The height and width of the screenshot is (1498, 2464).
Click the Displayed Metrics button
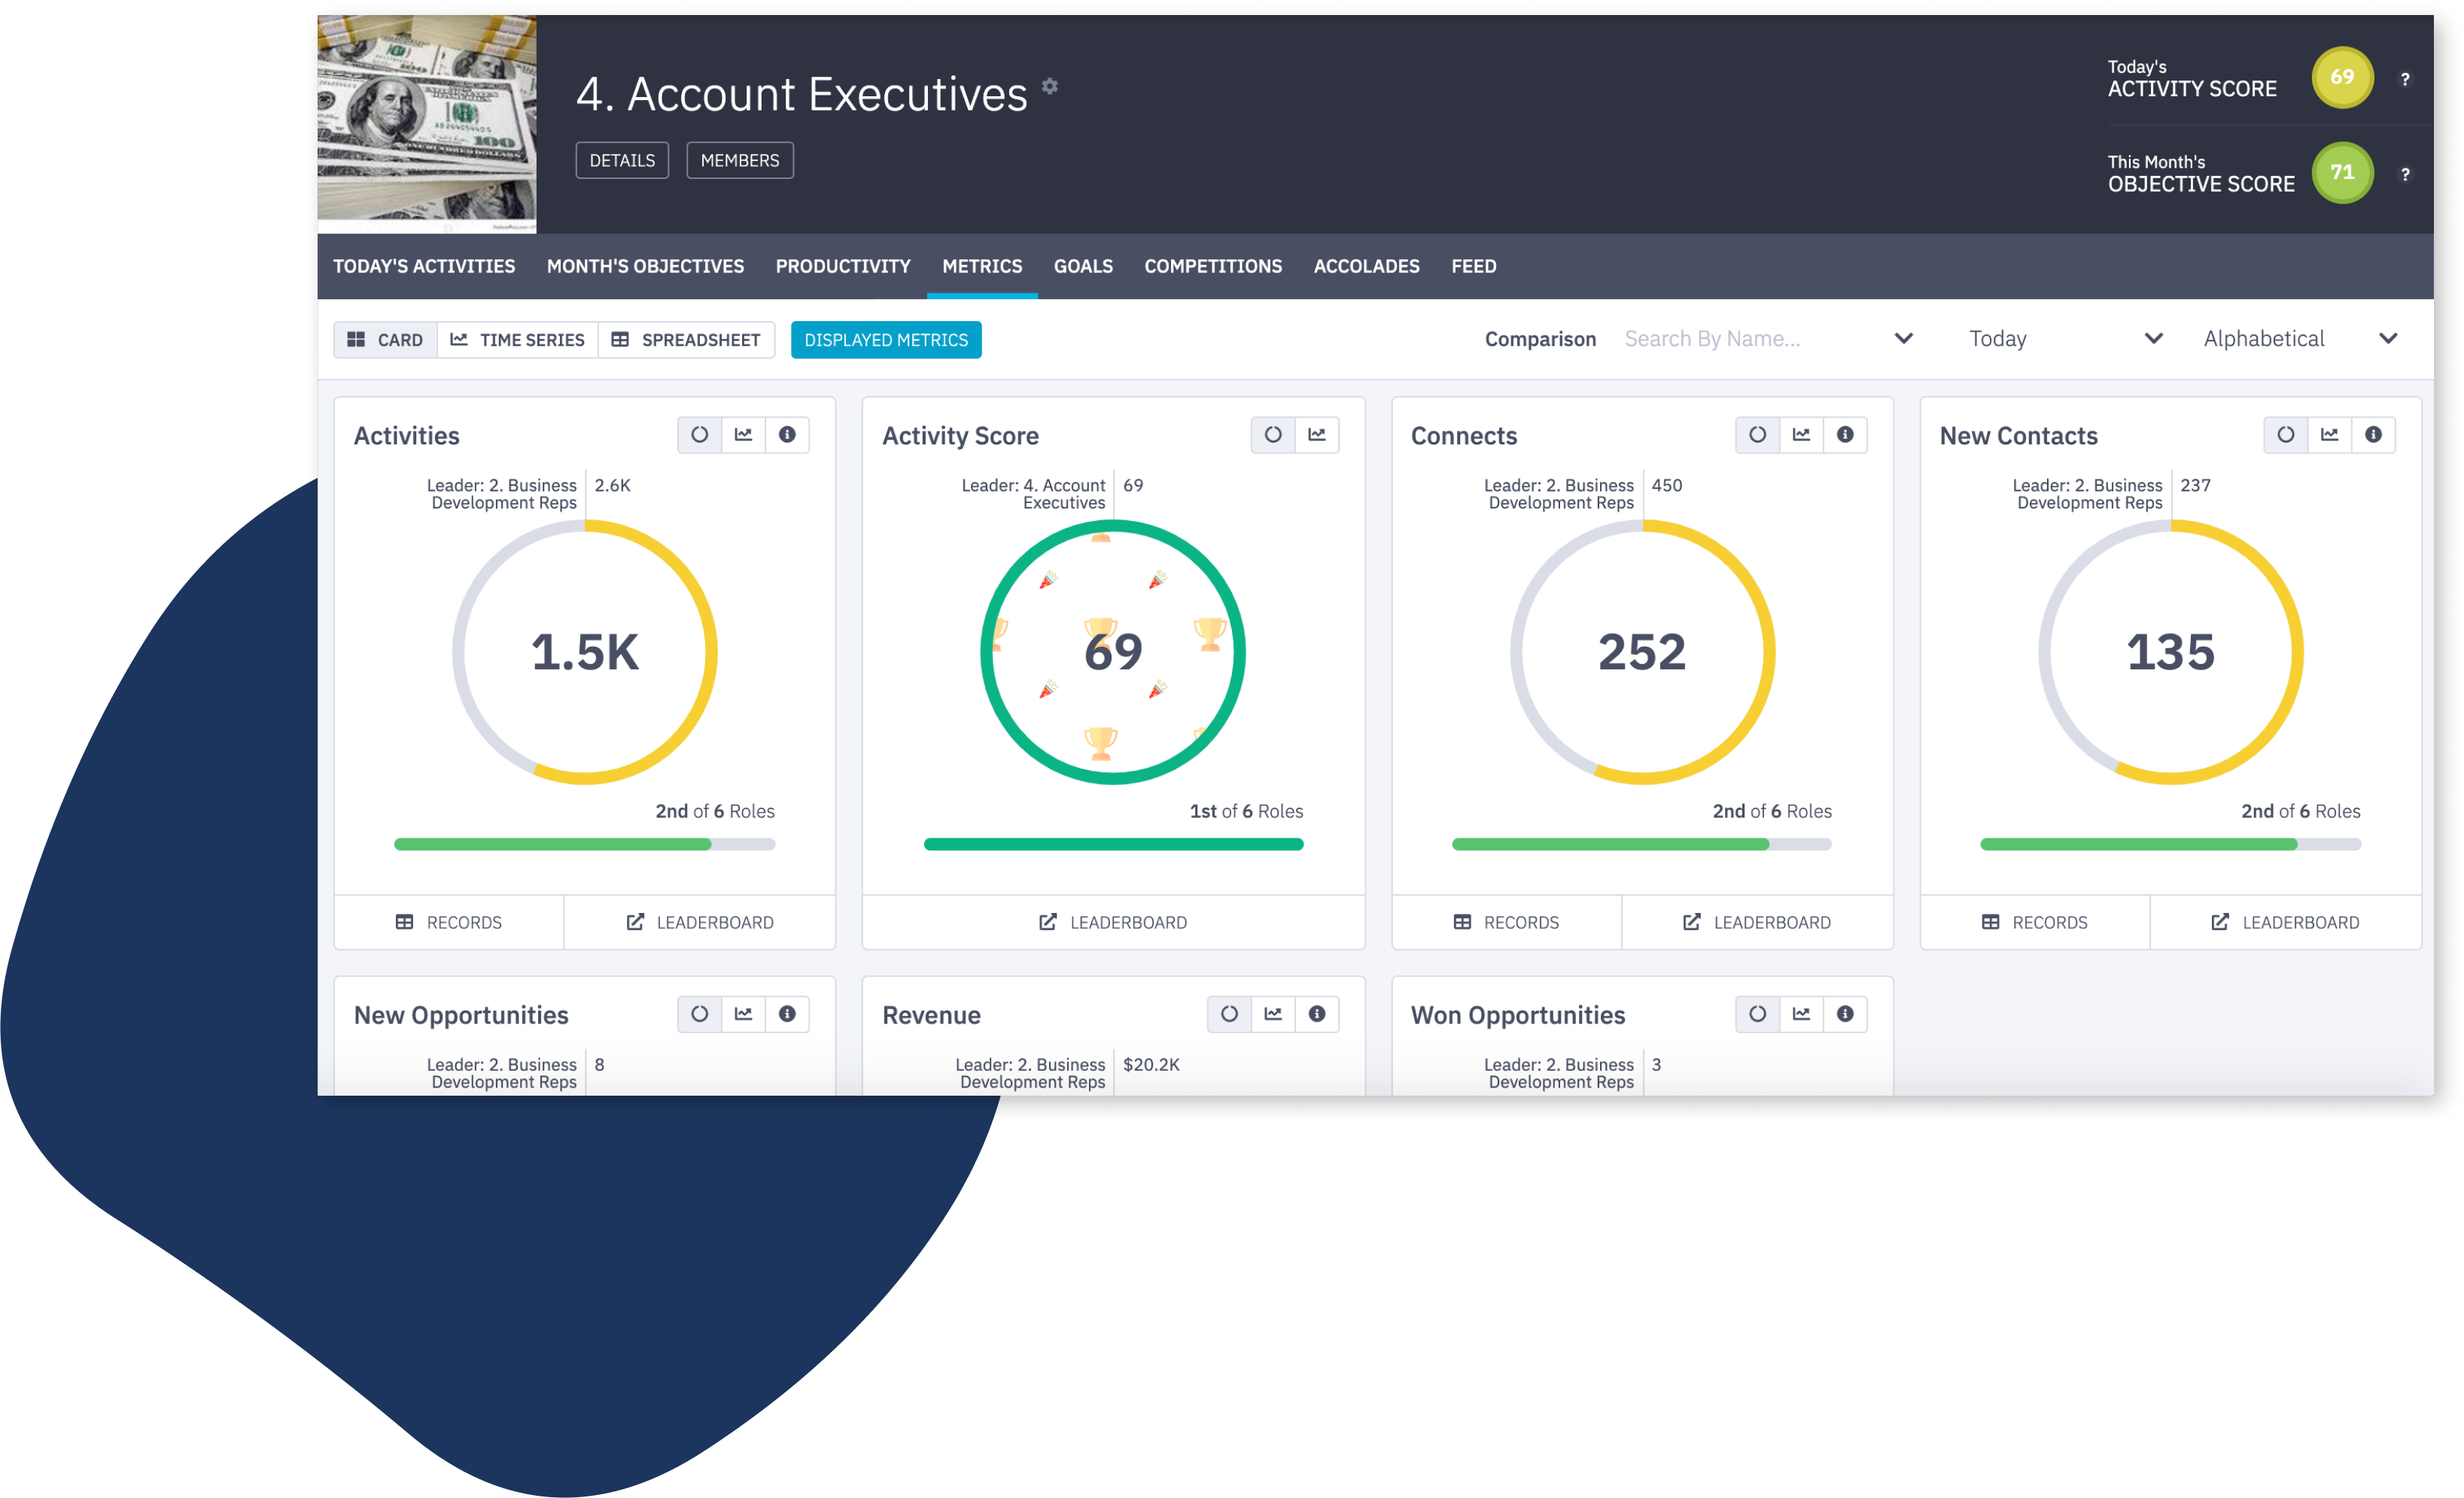[x=886, y=338]
